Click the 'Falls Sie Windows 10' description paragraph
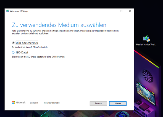The image size is (163, 117). click(x=65, y=32)
